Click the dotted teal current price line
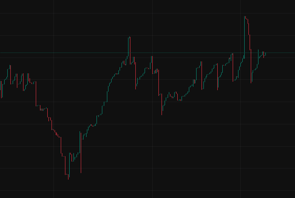The width and height of the screenshot is (295, 198). pyautogui.click(x=148, y=53)
